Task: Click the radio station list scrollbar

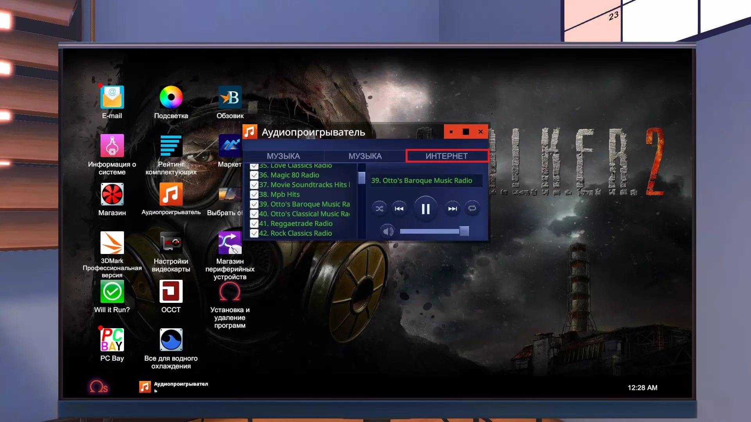Action: coord(361,178)
